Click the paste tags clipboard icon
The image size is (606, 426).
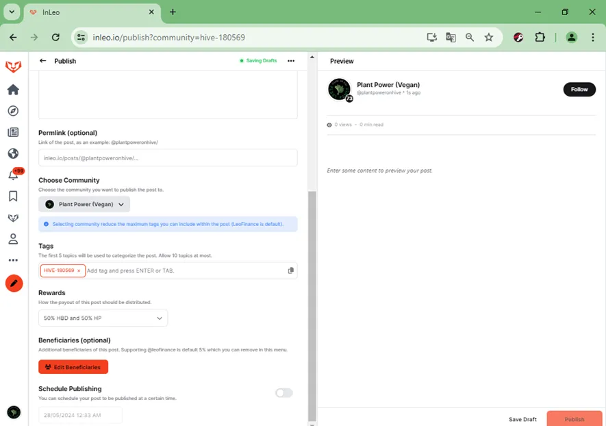pyautogui.click(x=290, y=271)
